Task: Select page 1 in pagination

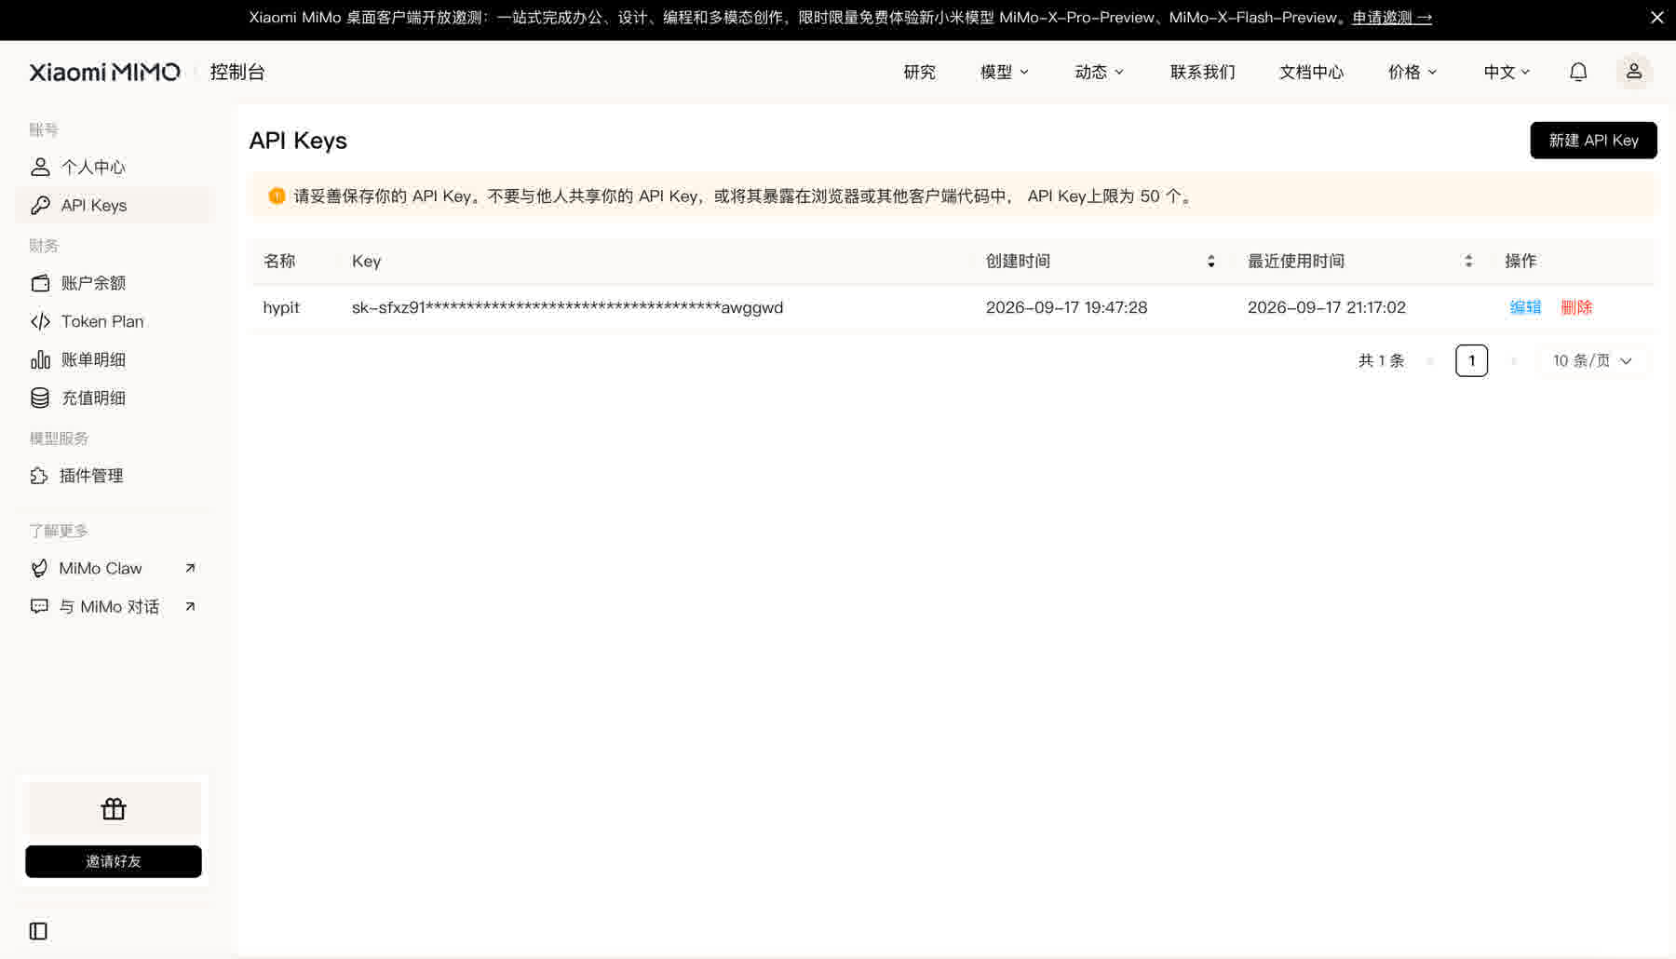Action: point(1471,360)
